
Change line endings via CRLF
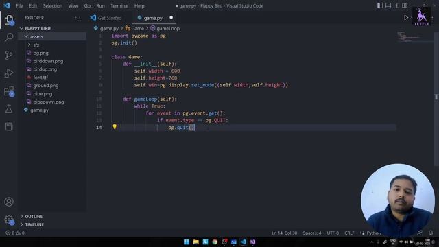349,233
